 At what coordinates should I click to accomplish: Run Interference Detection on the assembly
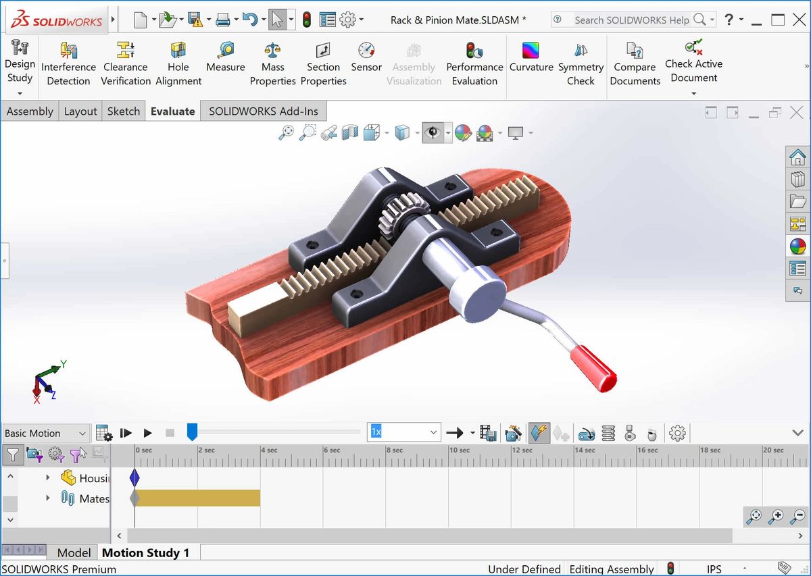coord(68,59)
